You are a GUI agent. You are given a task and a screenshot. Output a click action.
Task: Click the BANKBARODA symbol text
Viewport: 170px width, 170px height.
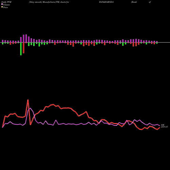click(x=106, y=2)
